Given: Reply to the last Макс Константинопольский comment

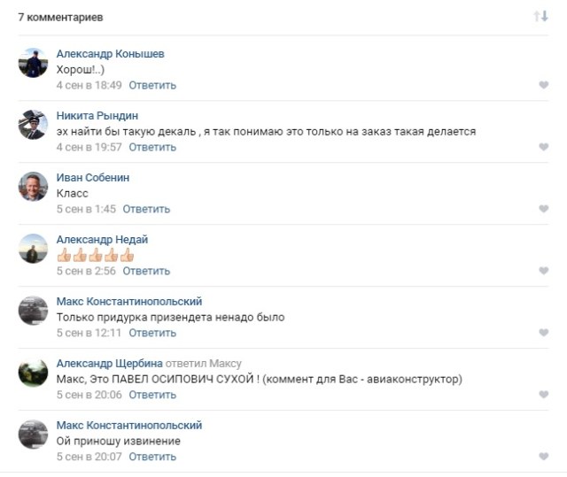Looking at the screenshot, I should [152, 457].
